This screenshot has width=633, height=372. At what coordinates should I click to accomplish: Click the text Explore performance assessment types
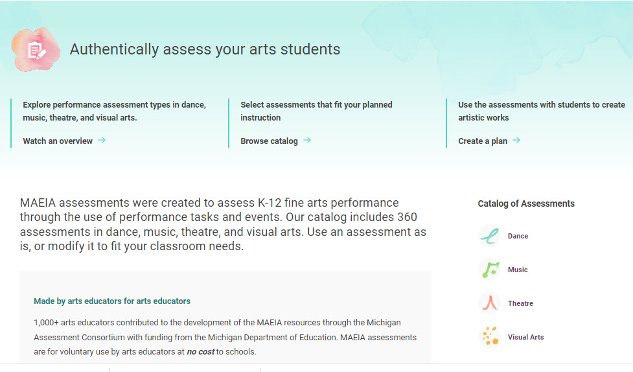pyautogui.click(x=115, y=111)
